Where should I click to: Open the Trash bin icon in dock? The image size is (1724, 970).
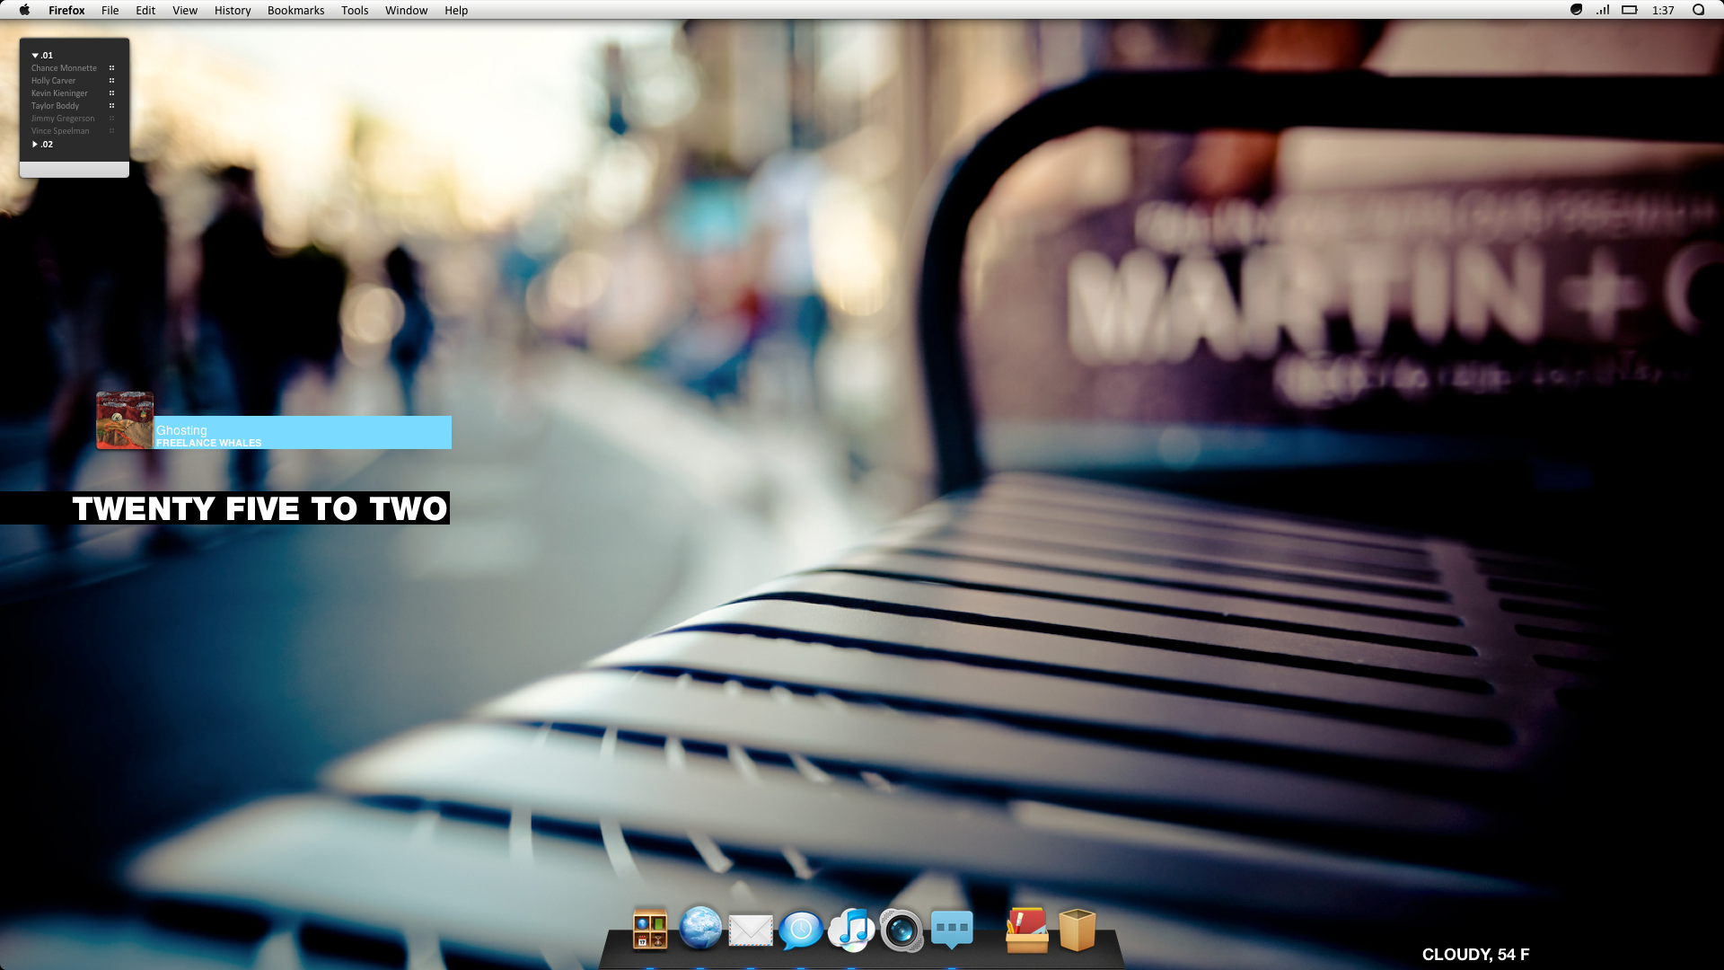coord(1077,930)
